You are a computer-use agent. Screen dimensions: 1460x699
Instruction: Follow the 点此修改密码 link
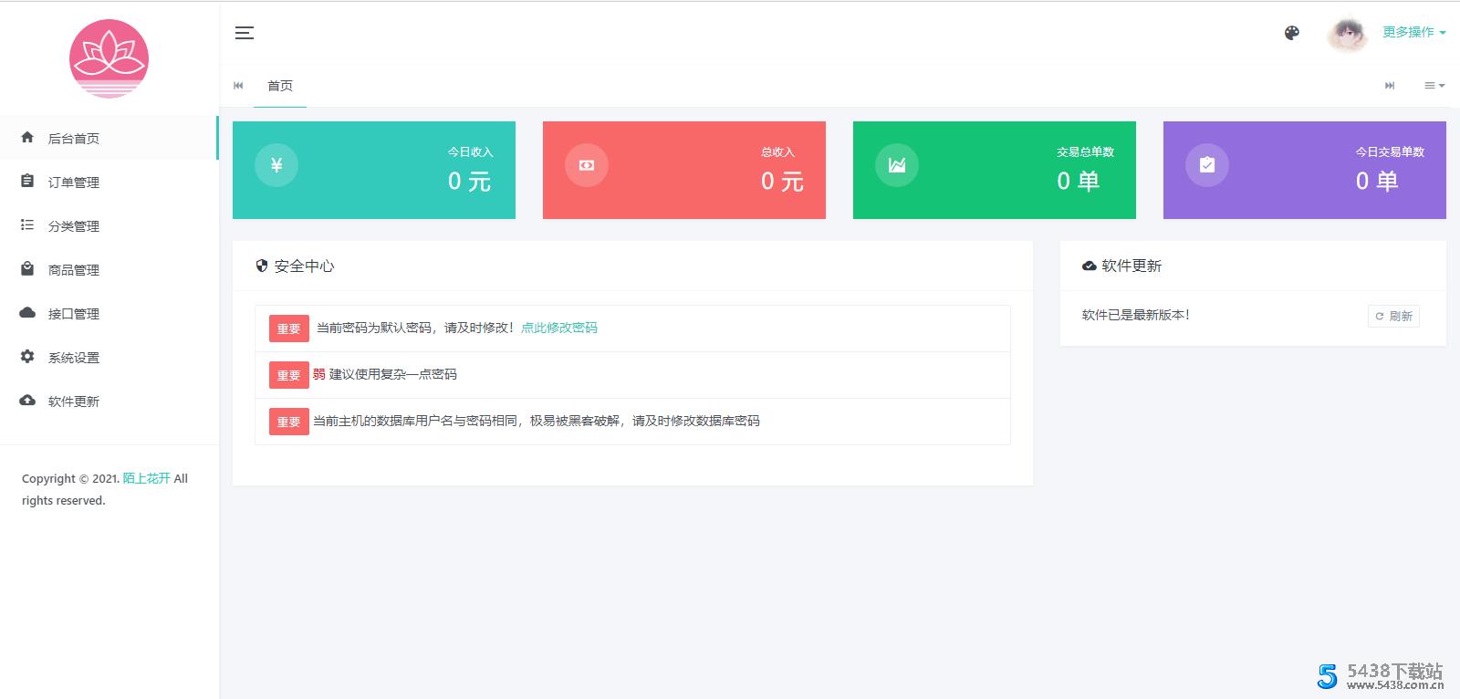(558, 328)
